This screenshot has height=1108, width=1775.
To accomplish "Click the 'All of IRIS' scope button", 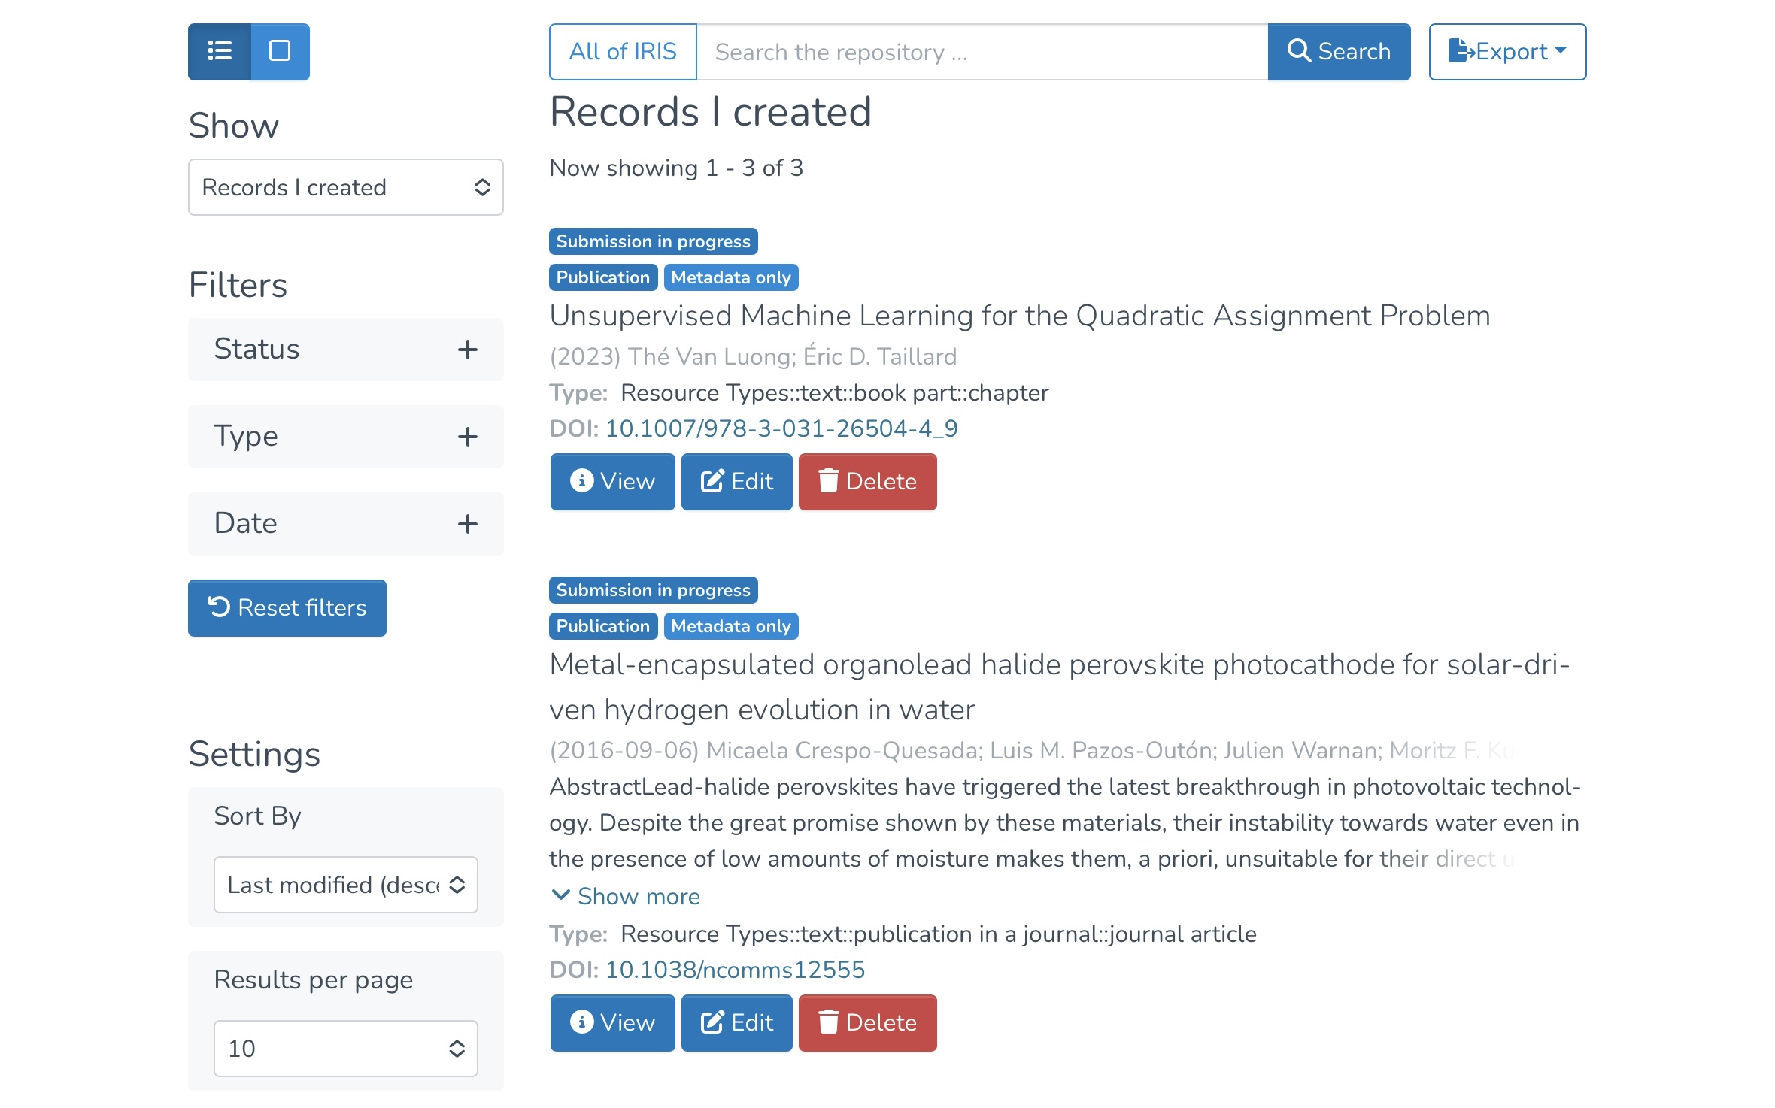I will coord(623,51).
